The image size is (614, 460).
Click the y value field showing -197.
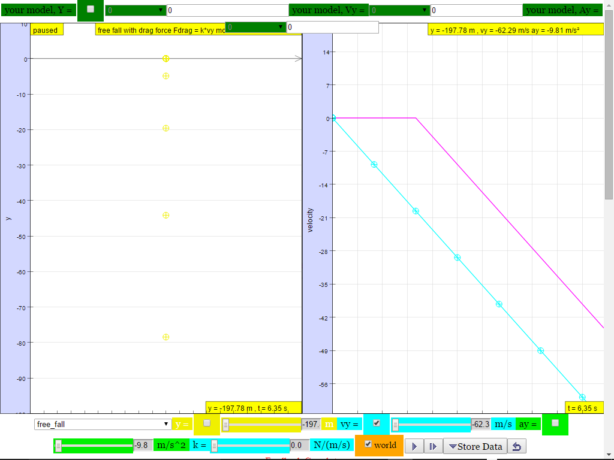click(311, 425)
